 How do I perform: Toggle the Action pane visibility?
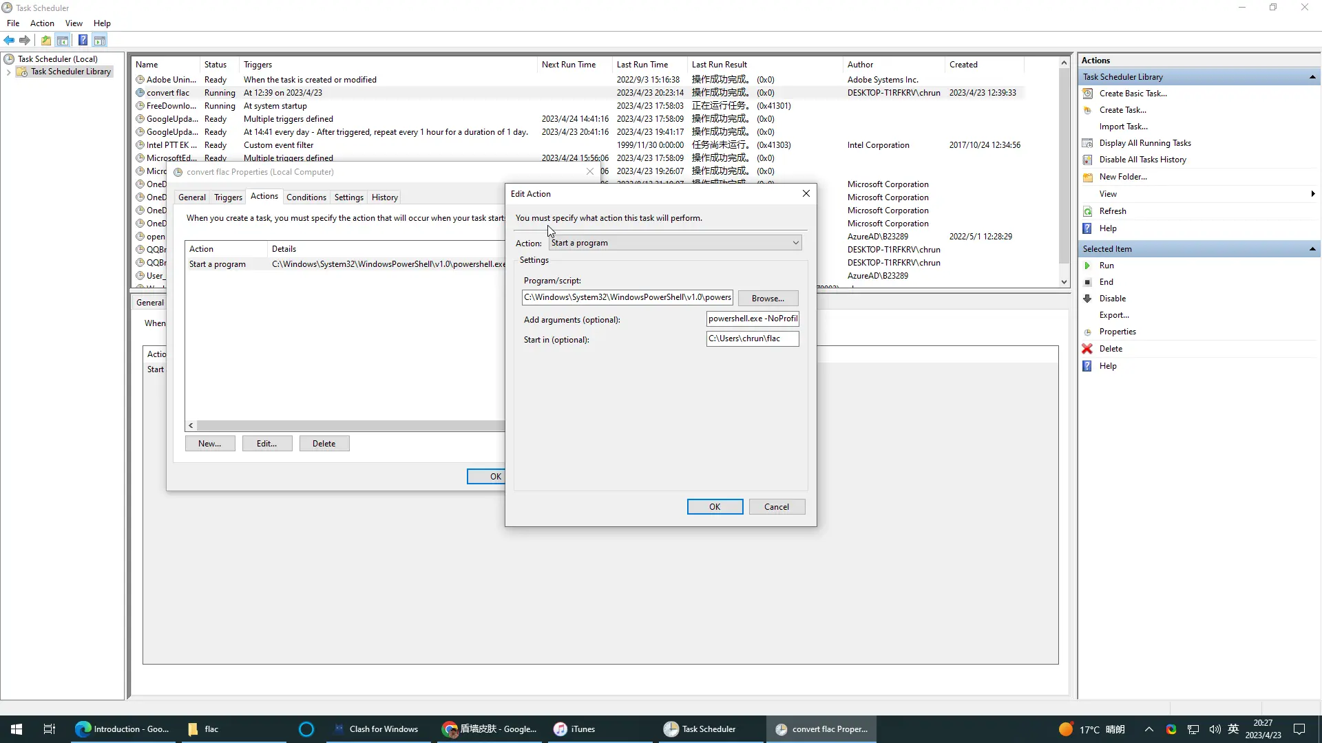[x=101, y=40]
